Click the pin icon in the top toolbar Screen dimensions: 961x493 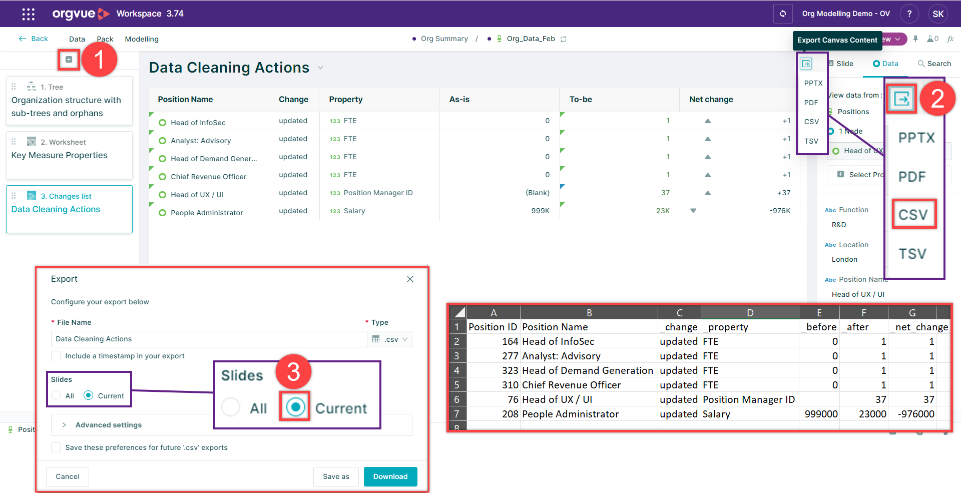[x=915, y=39]
